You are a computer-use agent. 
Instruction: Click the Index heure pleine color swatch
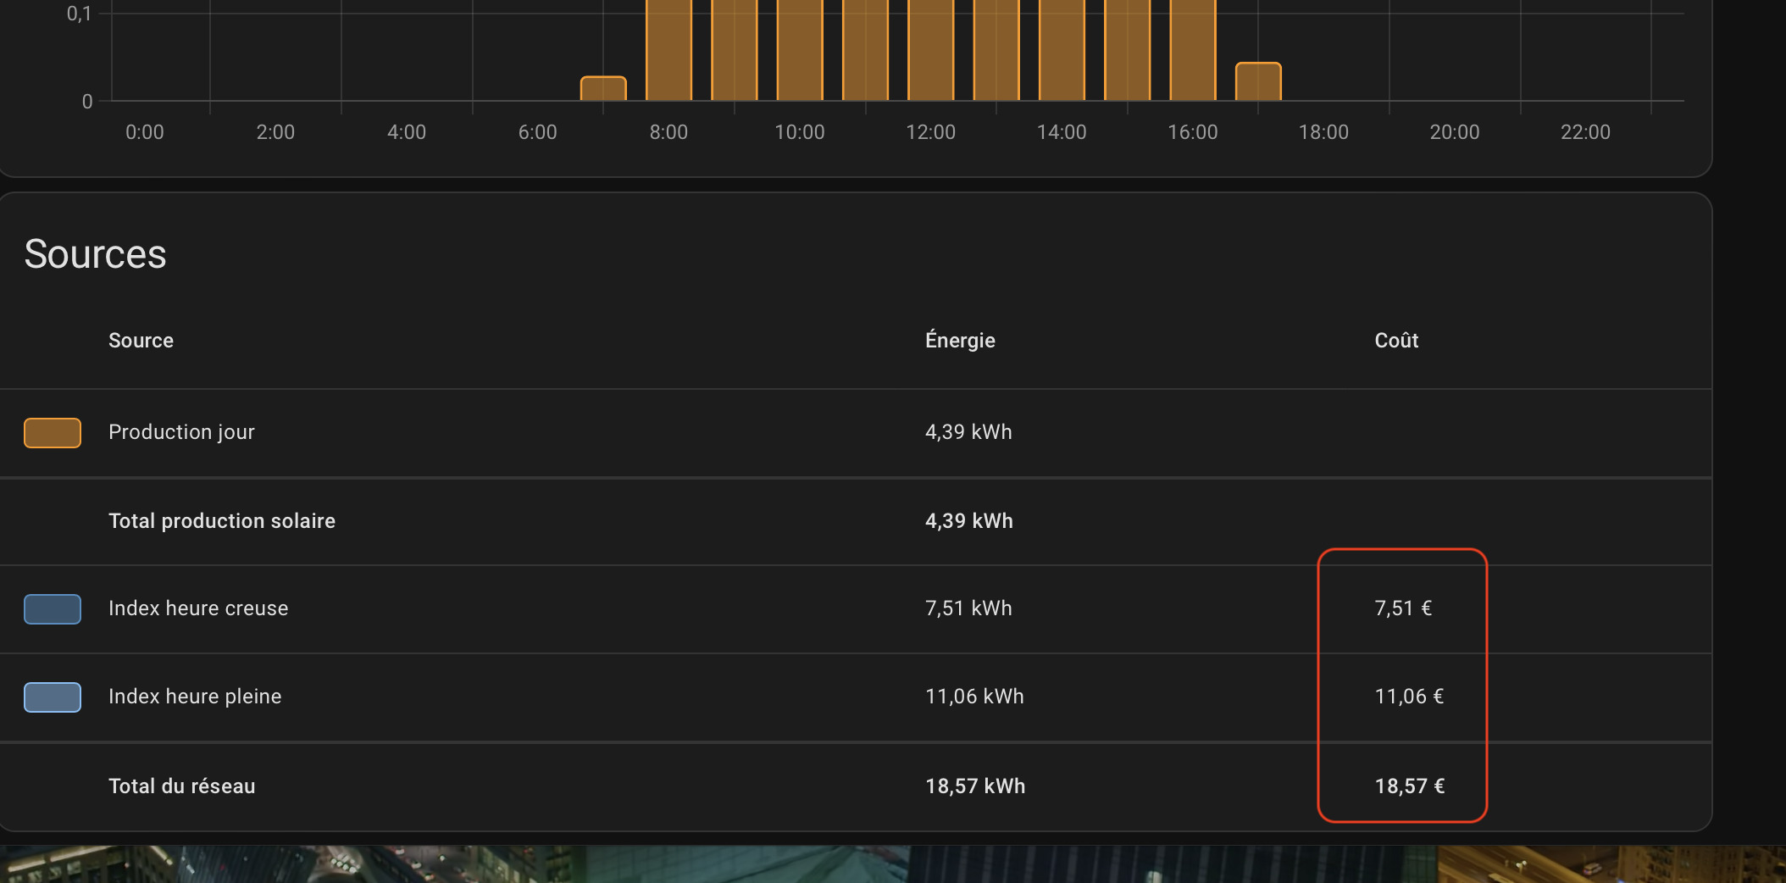point(53,697)
